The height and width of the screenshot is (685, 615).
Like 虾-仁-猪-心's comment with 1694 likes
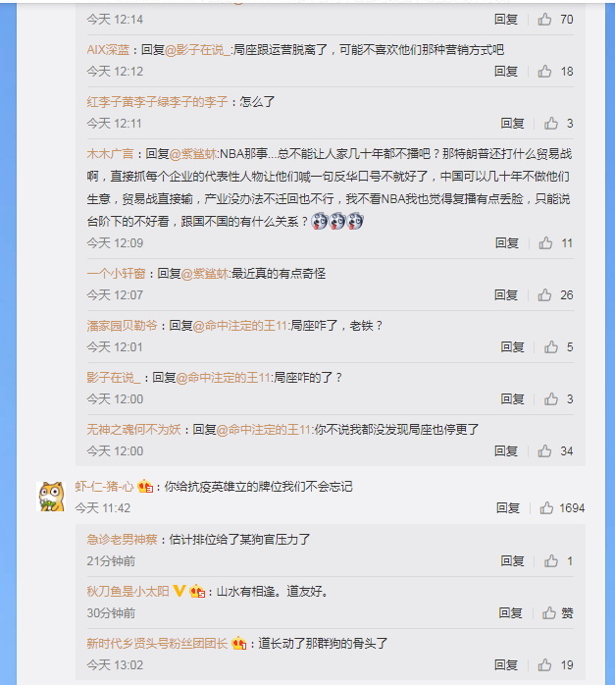(546, 507)
